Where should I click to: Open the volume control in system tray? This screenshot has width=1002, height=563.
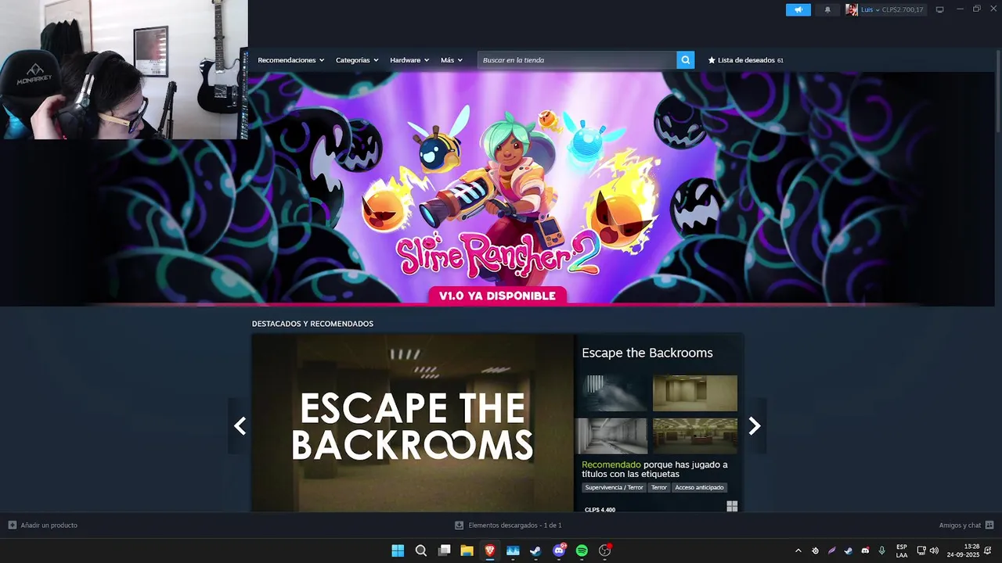click(x=934, y=550)
